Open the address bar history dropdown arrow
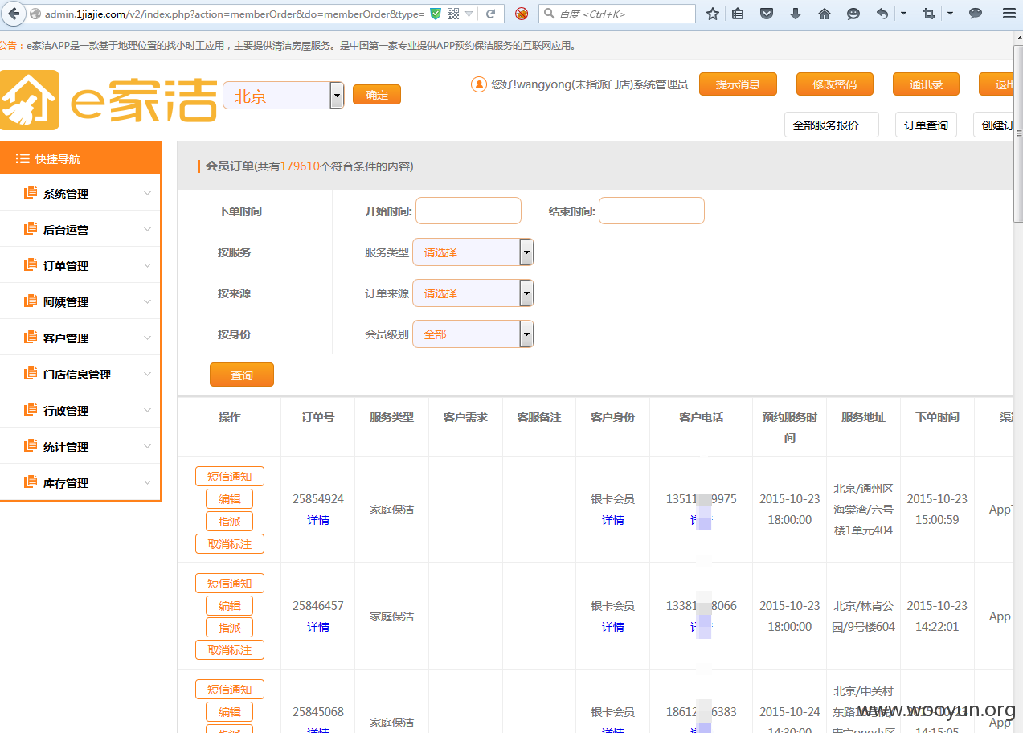1023x733 pixels. pos(469,14)
